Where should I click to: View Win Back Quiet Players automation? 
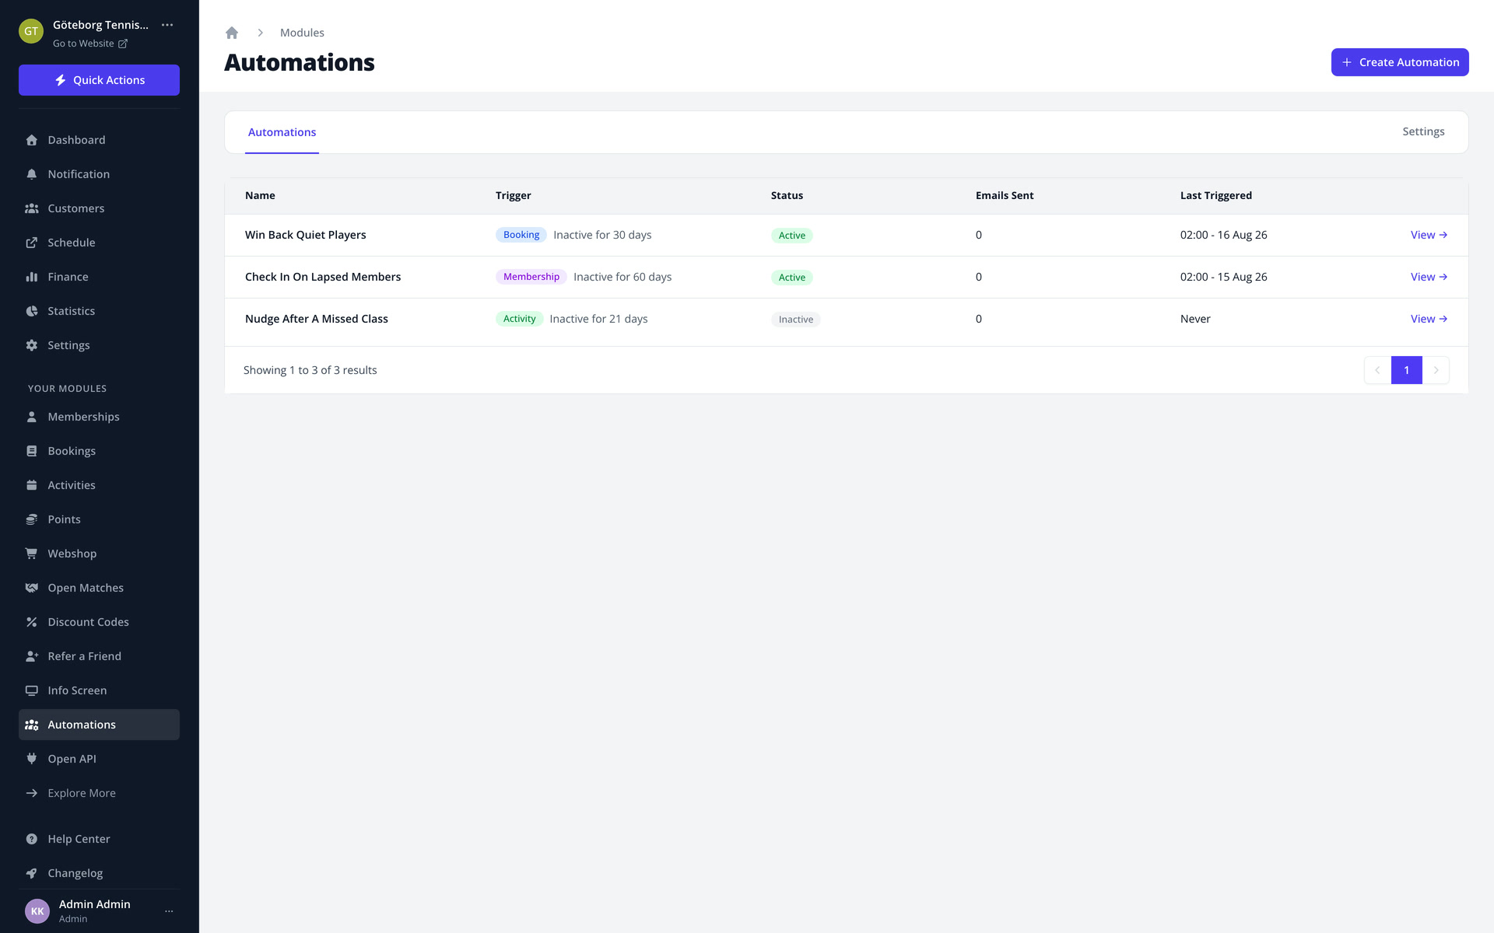point(1429,235)
